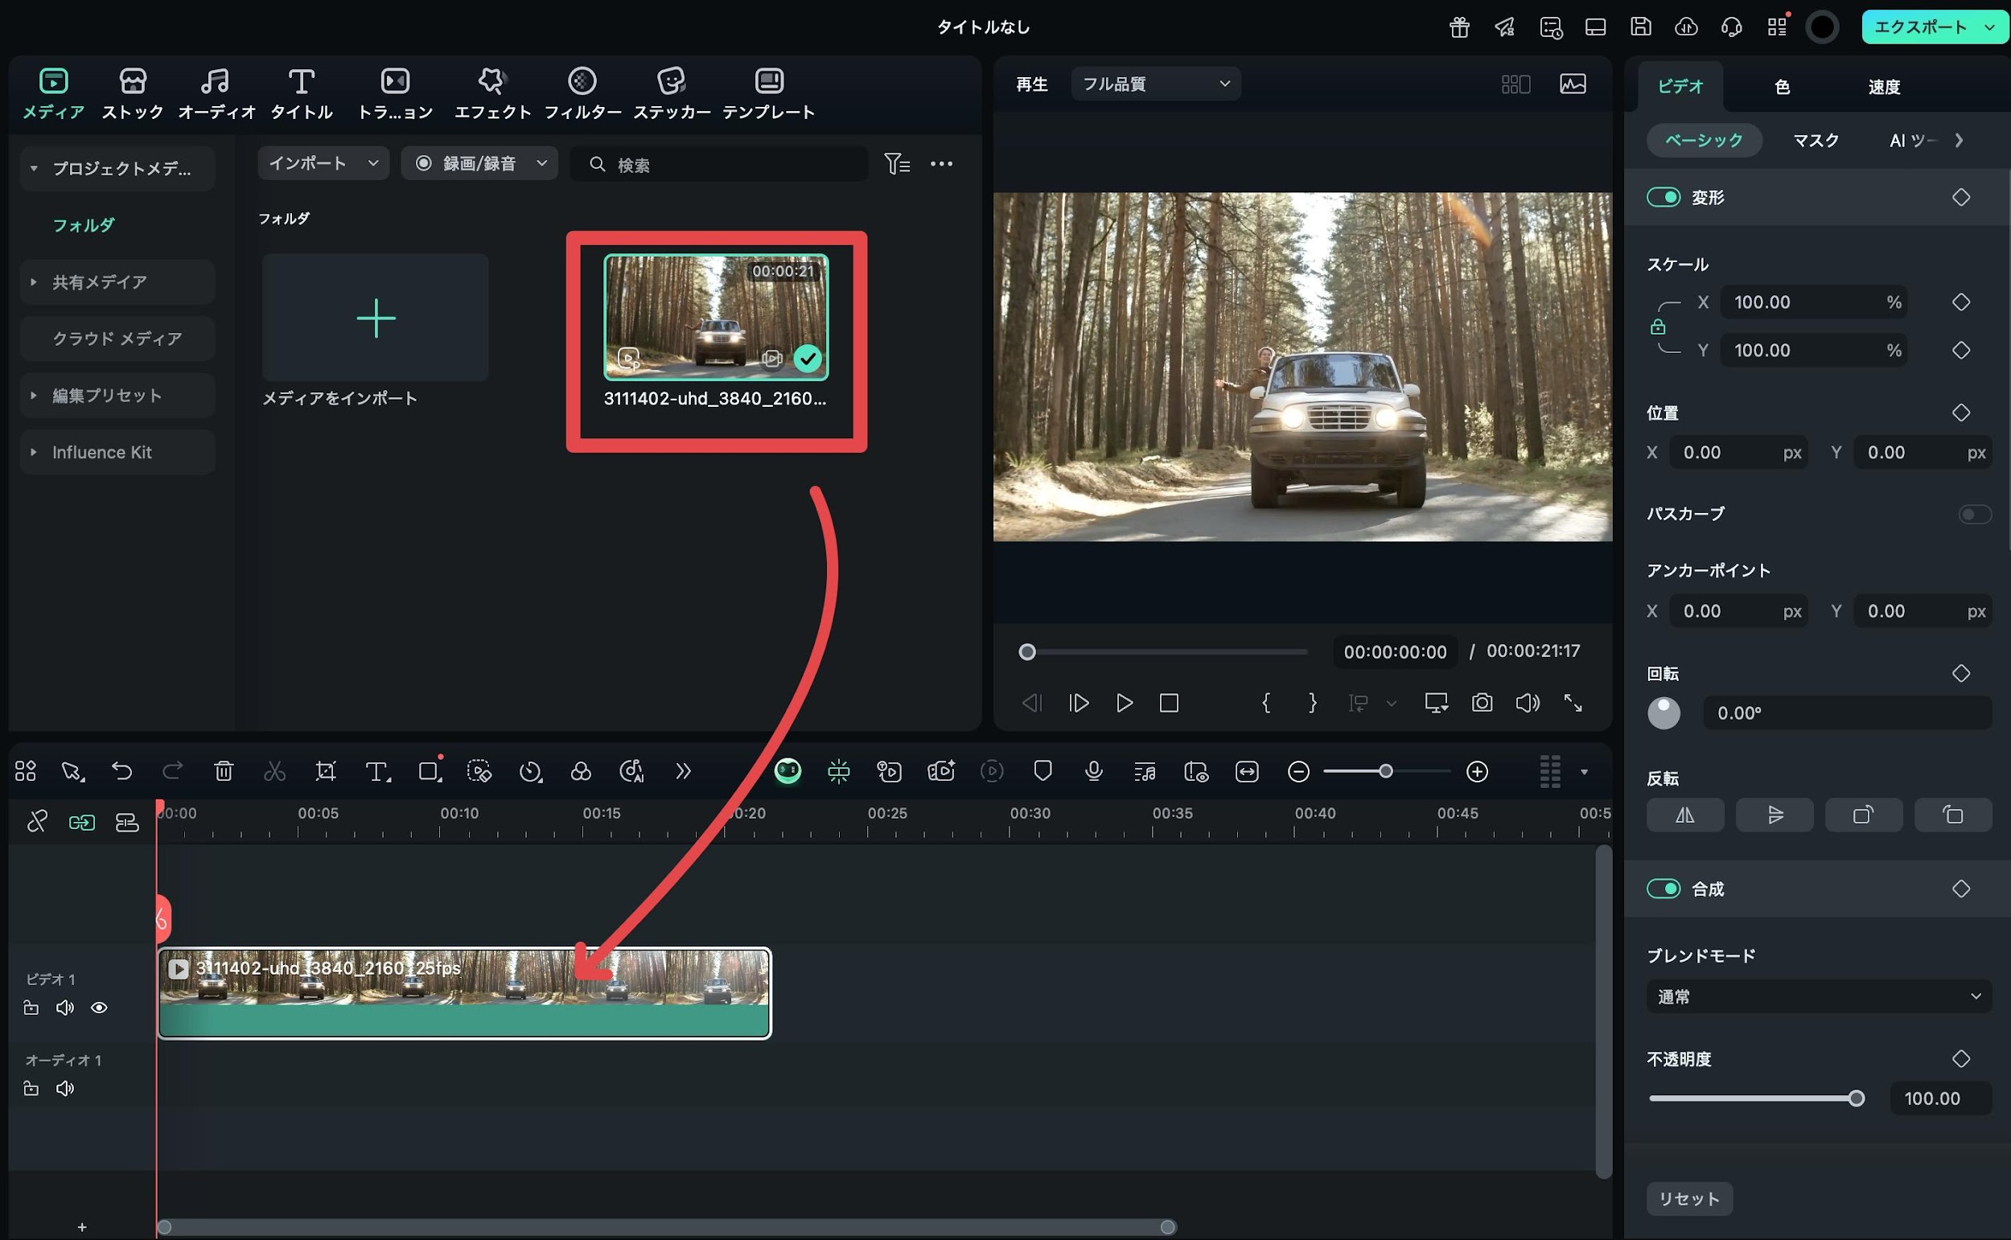This screenshot has width=2011, height=1240.
Task: Play the preview with play button
Action: [x=1124, y=703]
